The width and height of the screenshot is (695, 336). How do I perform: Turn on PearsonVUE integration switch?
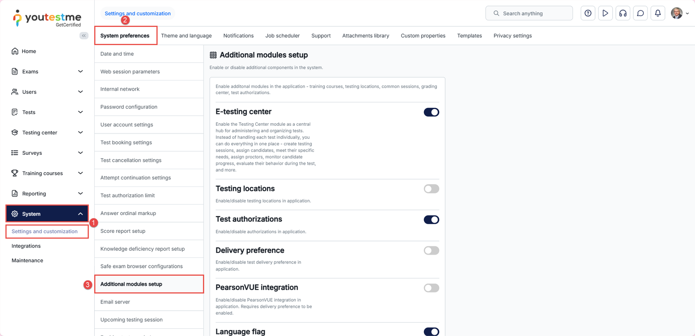point(431,288)
